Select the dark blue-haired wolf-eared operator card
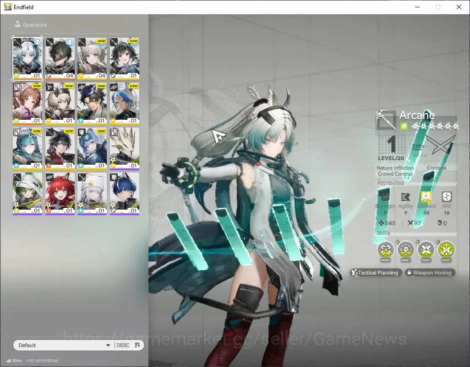 125,194
